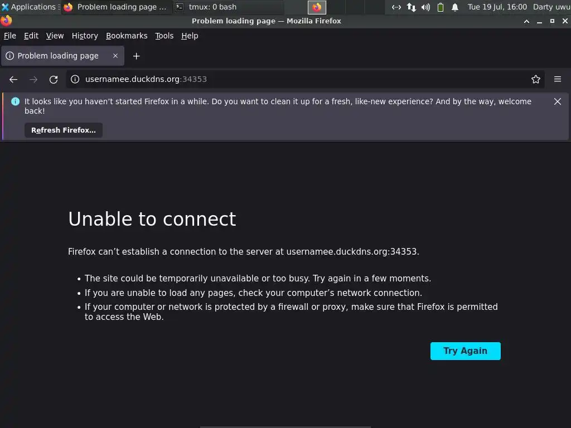Open the Tools menu
Screen dimensions: 571x428
pos(164,36)
